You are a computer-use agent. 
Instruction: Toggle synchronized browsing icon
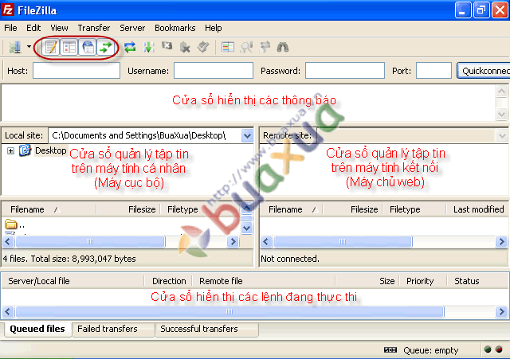(265, 48)
